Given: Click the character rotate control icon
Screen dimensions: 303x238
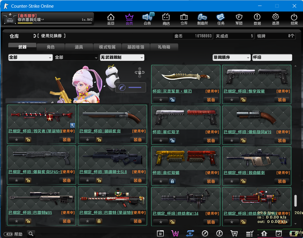Looking at the screenshot, I should (x=140, y=72).
